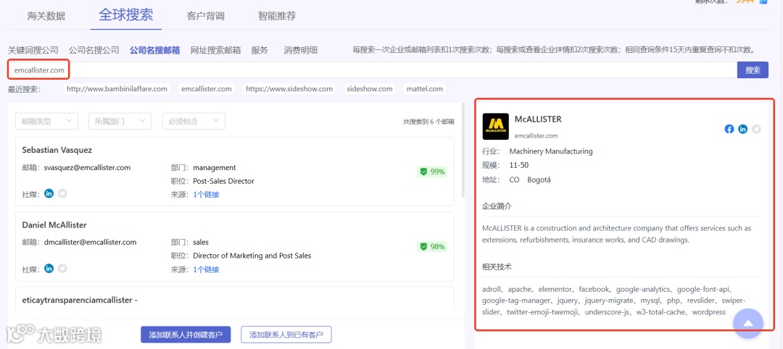Click the name Sebastian Vasquez
783x349 pixels.
tap(57, 150)
